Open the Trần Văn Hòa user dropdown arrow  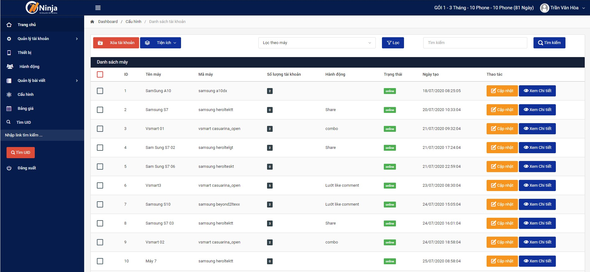583,8
